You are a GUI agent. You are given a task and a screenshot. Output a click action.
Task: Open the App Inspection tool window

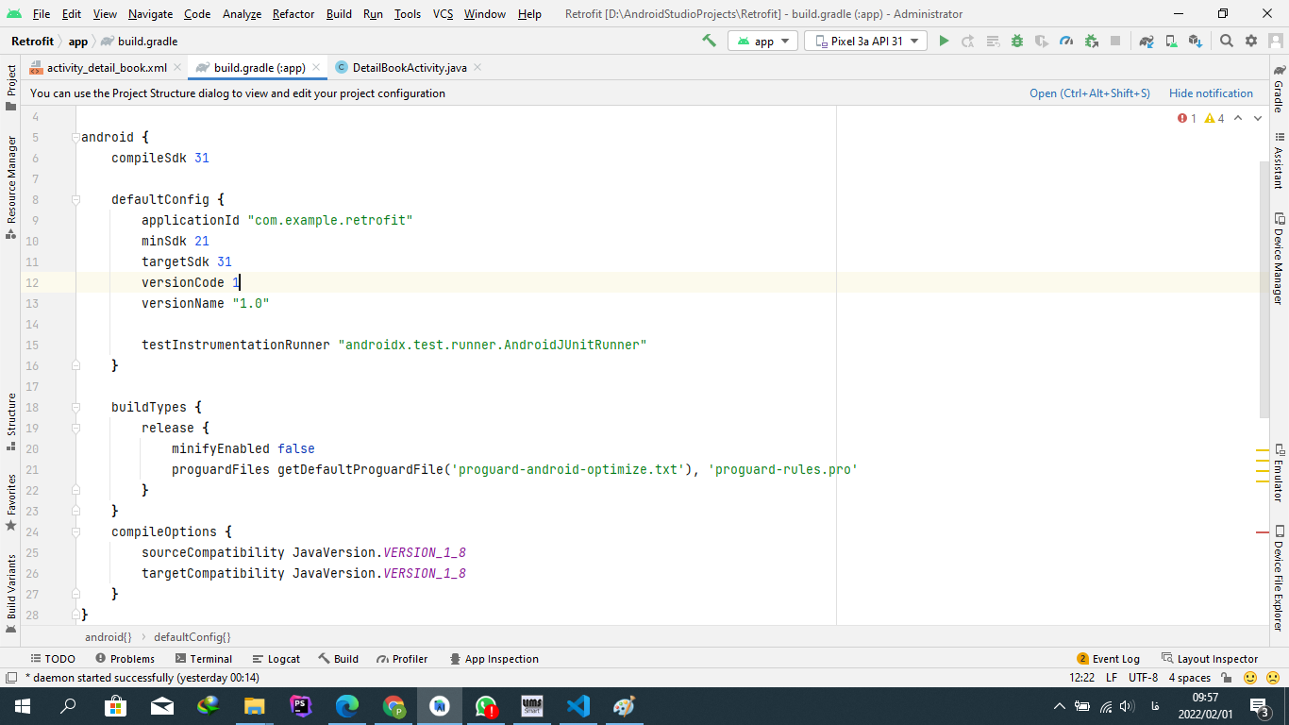click(494, 659)
